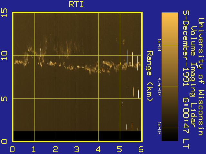Screen dimensions: 206x154
Task: Click the 5-December-1991 6:00:47 LT timestamp
Action: 186,80
